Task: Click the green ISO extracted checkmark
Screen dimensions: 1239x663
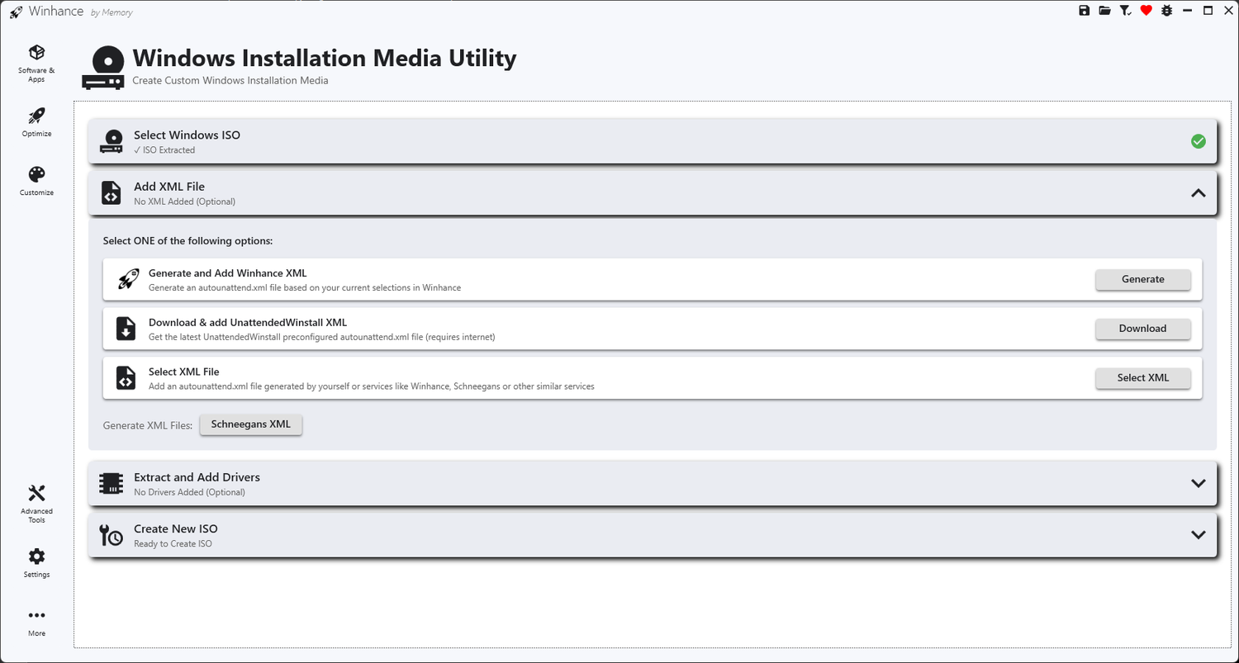Action: [x=1198, y=141]
